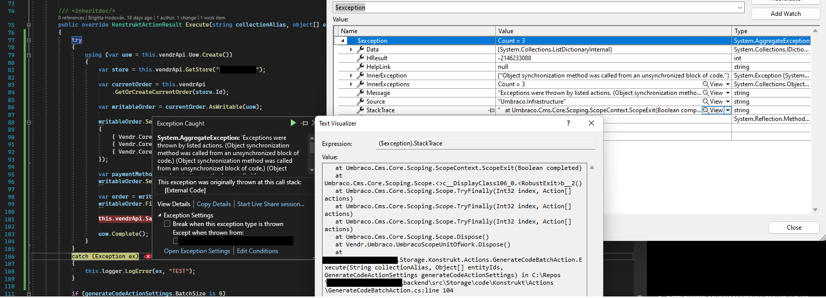
Task: Click the 1 work item CodeLens link
Action: coord(213,18)
